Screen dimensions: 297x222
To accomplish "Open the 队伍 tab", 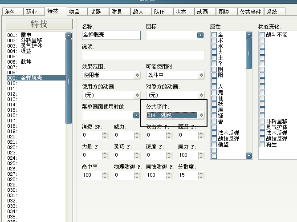I will point(163,12).
